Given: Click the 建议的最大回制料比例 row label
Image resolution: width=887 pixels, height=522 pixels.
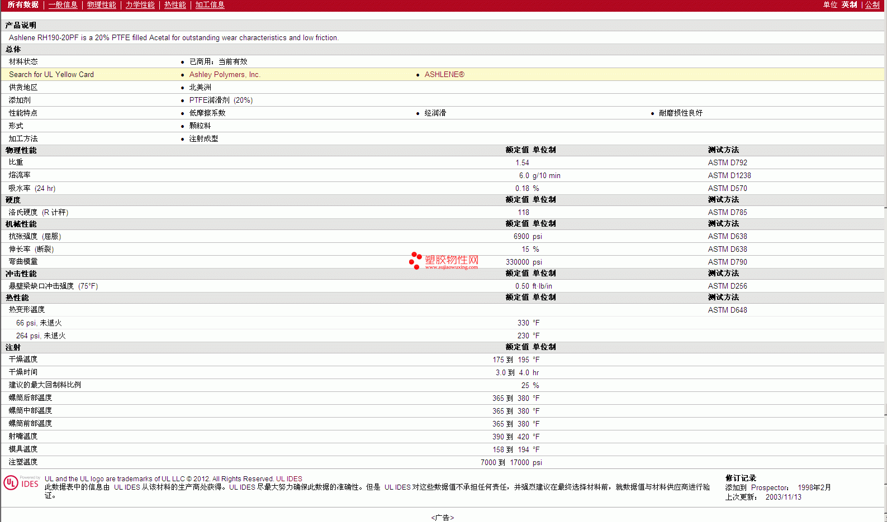Looking at the screenshot, I should (45, 385).
